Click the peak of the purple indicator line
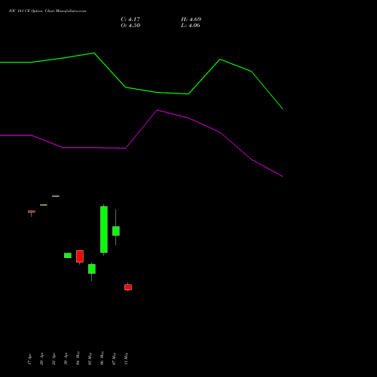This screenshot has width=377, height=377. click(x=157, y=110)
